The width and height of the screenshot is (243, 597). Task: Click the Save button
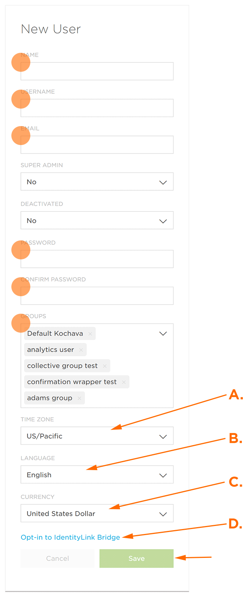(136, 559)
